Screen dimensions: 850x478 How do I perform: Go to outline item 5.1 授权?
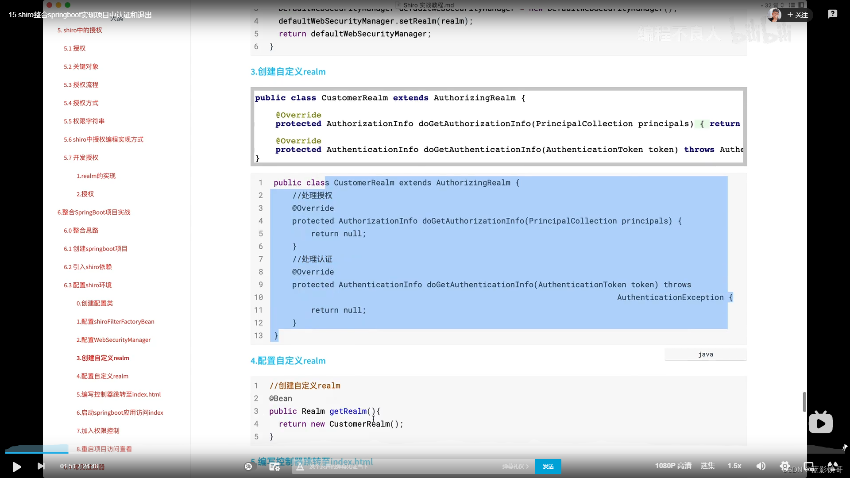click(74, 48)
